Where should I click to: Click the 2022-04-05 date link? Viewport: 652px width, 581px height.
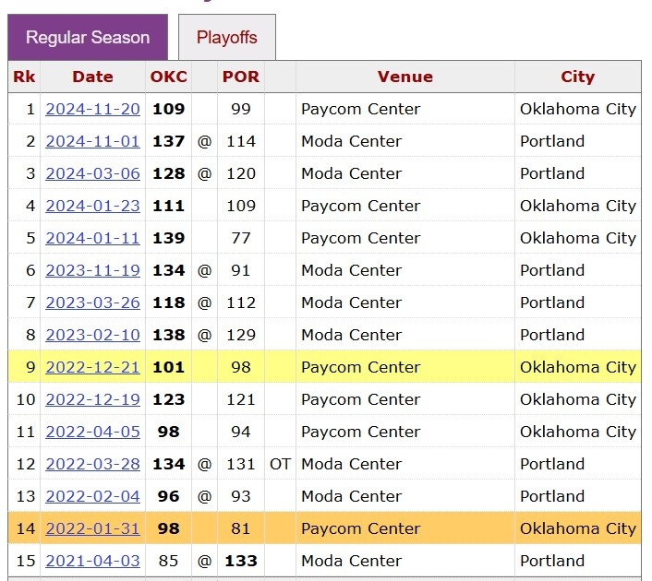tap(92, 432)
